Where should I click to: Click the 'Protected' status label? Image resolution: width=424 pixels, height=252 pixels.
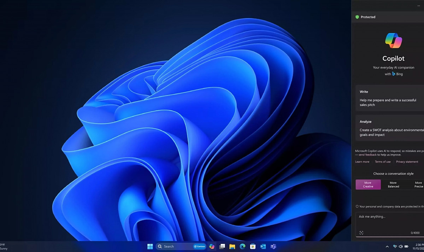point(368,17)
